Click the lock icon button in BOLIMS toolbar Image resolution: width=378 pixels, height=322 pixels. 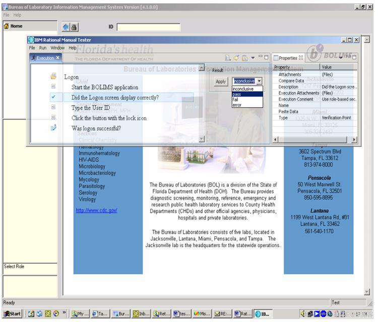(x=74, y=27)
